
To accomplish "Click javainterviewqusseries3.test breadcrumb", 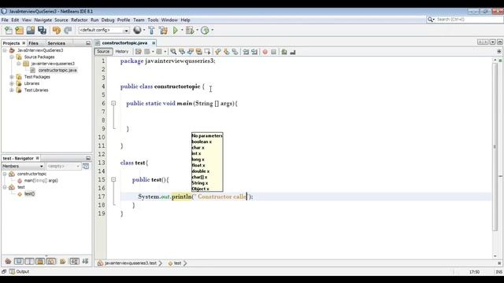I will 131,263.
